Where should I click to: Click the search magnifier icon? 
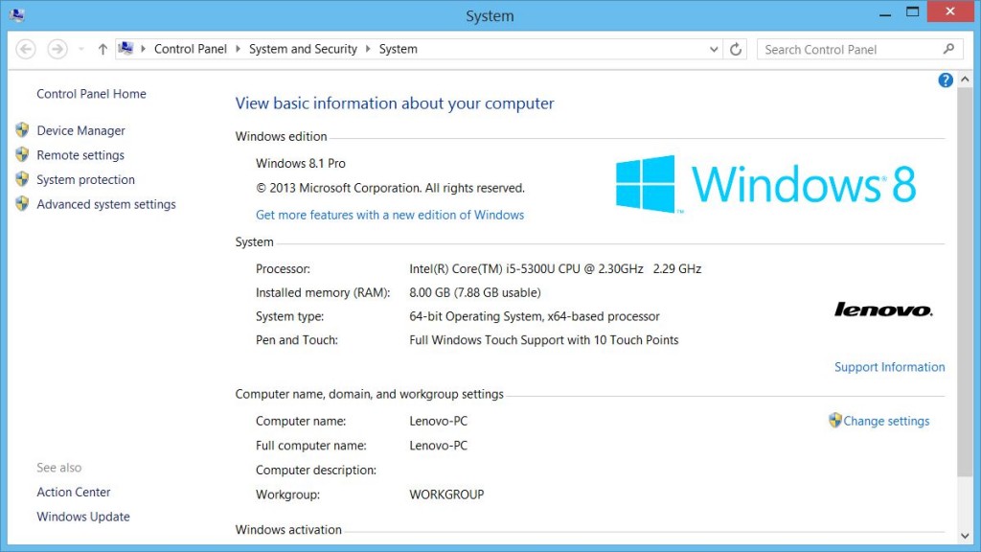(947, 49)
